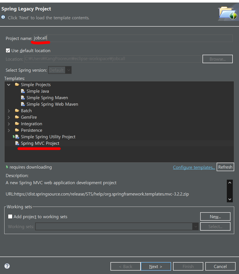This screenshot has height=274, width=239.
Task: Click New working set button
Action: point(215,216)
